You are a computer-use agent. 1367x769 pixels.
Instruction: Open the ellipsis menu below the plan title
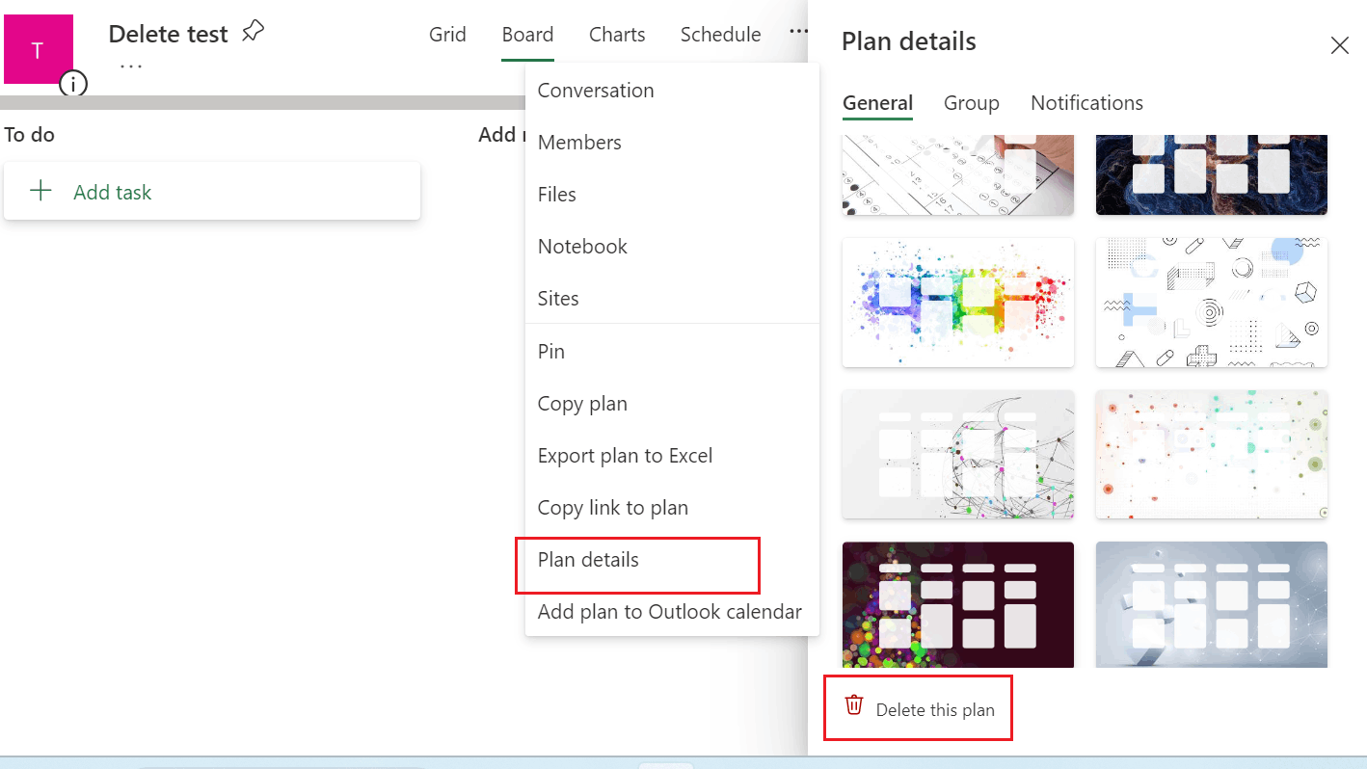point(131,66)
